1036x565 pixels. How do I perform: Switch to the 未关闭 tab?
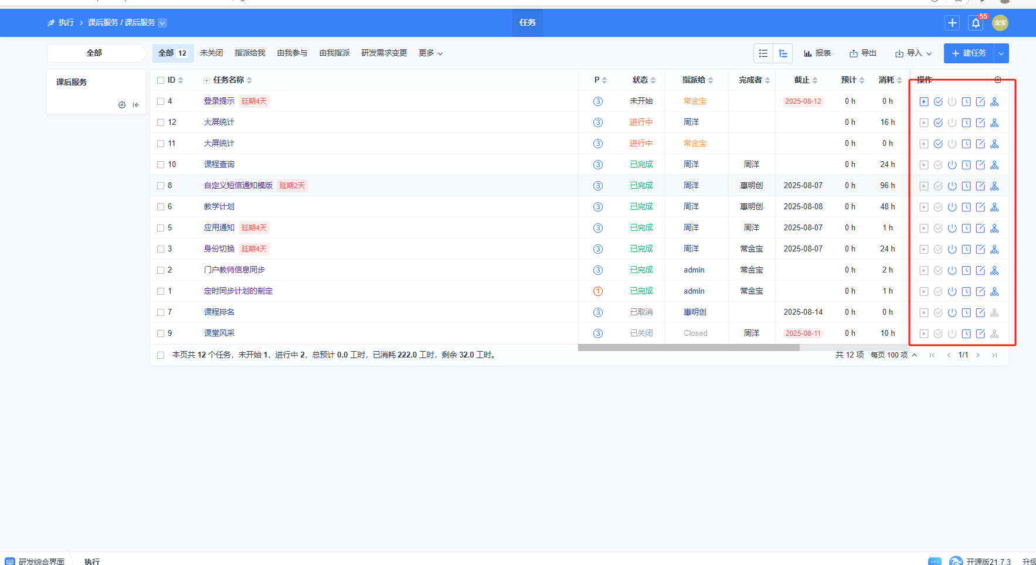coord(211,53)
